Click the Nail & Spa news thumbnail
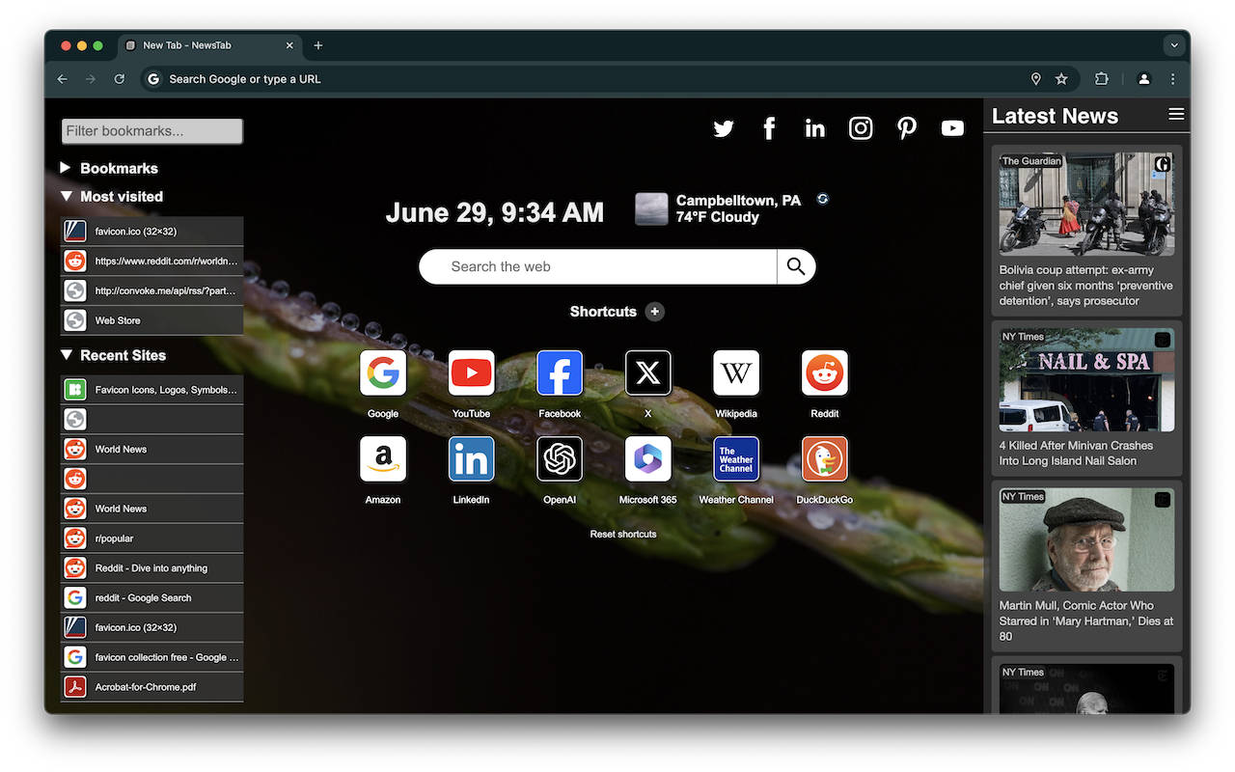 [x=1086, y=379]
